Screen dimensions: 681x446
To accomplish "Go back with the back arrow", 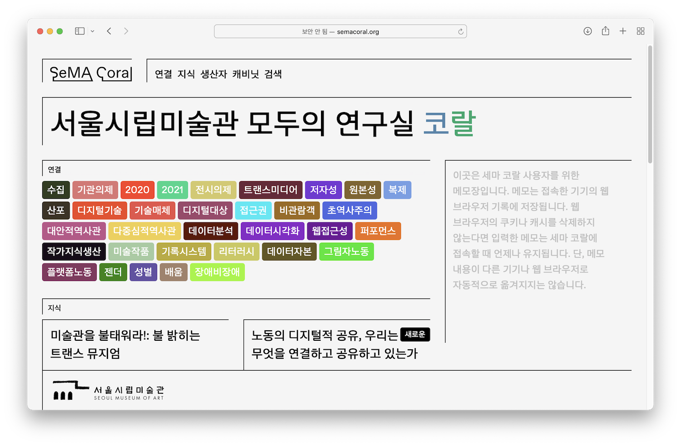I will (x=109, y=31).
